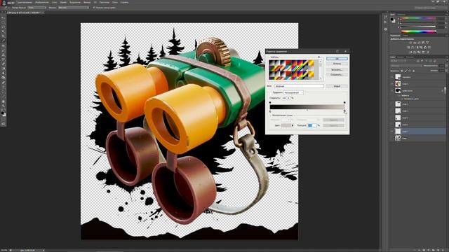Image resolution: width=449 pixels, height=252 pixels.
Task: Open layer filter kind dropdown
Action: pyautogui.click(x=398, y=61)
